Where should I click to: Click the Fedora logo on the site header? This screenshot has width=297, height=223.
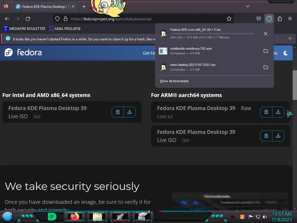click(23, 53)
